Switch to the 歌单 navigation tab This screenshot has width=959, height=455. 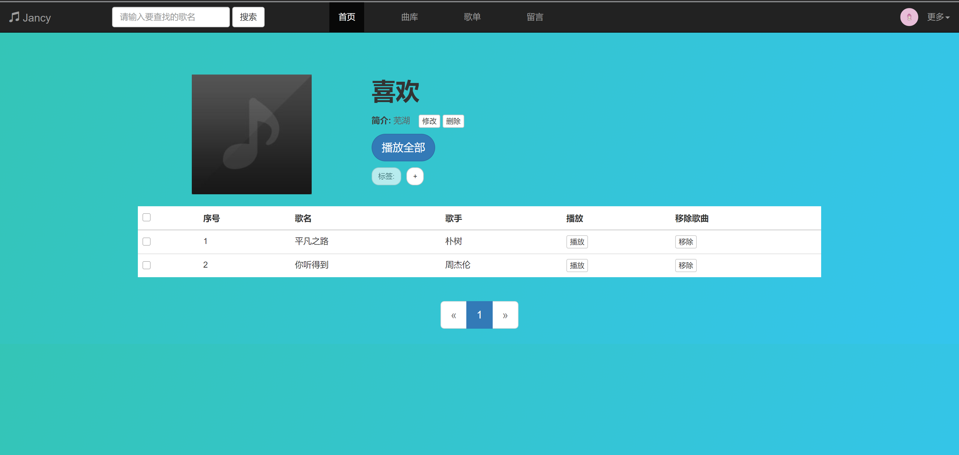472,17
